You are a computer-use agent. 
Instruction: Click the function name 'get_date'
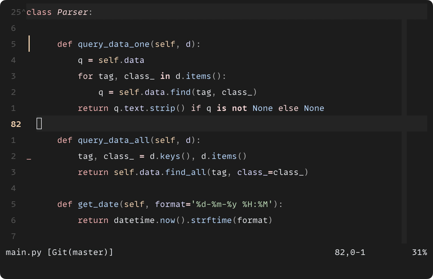(x=98, y=204)
